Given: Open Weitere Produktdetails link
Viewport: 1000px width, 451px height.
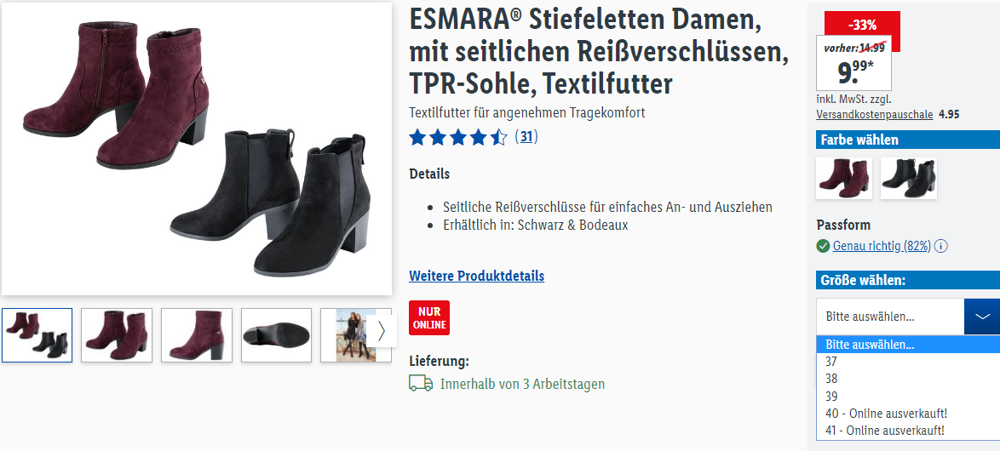Looking at the screenshot, I should [476, 276].
